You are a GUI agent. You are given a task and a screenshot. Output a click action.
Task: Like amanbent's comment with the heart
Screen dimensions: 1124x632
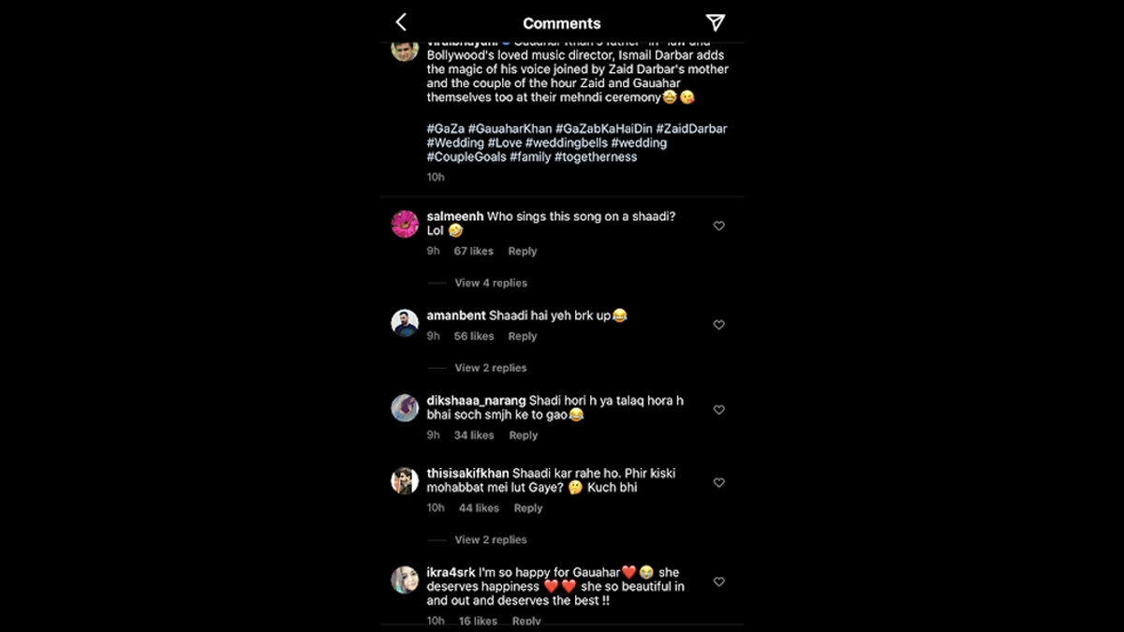tap(719, 325)
